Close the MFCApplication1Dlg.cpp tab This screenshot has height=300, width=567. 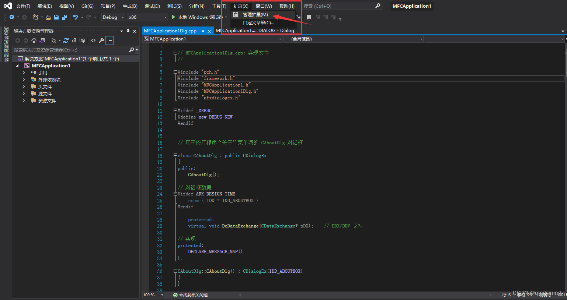209,31
